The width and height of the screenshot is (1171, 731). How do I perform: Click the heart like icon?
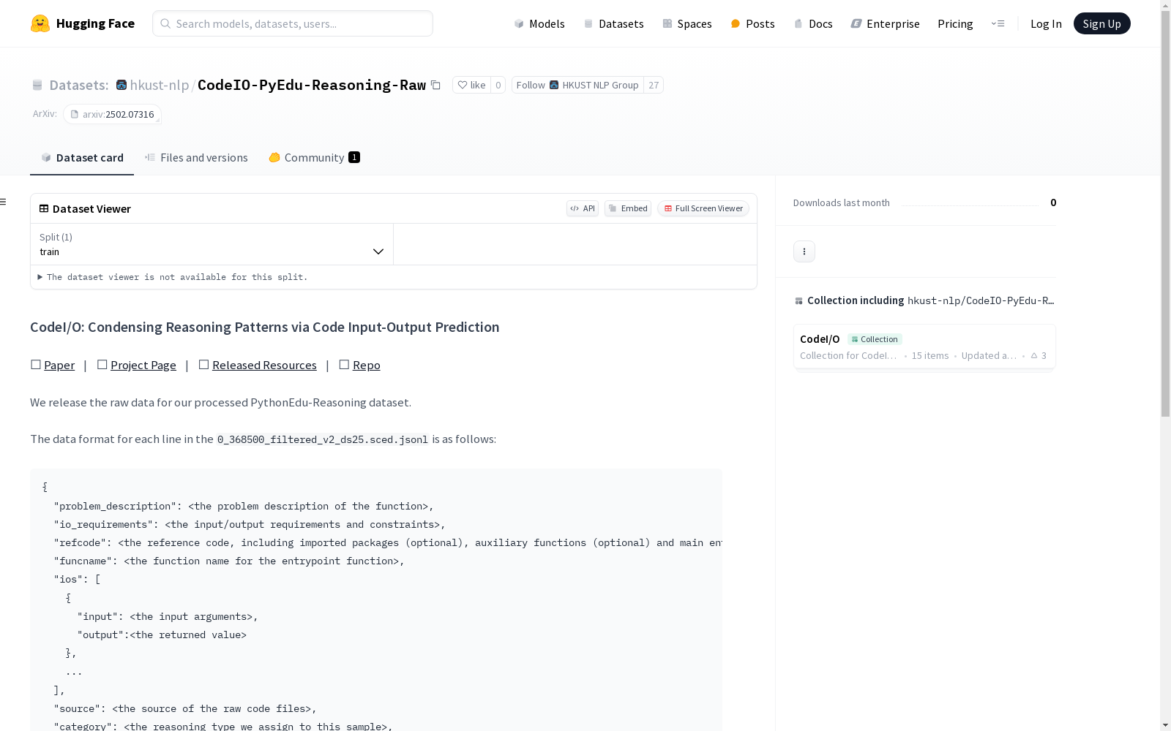[462, 85]
